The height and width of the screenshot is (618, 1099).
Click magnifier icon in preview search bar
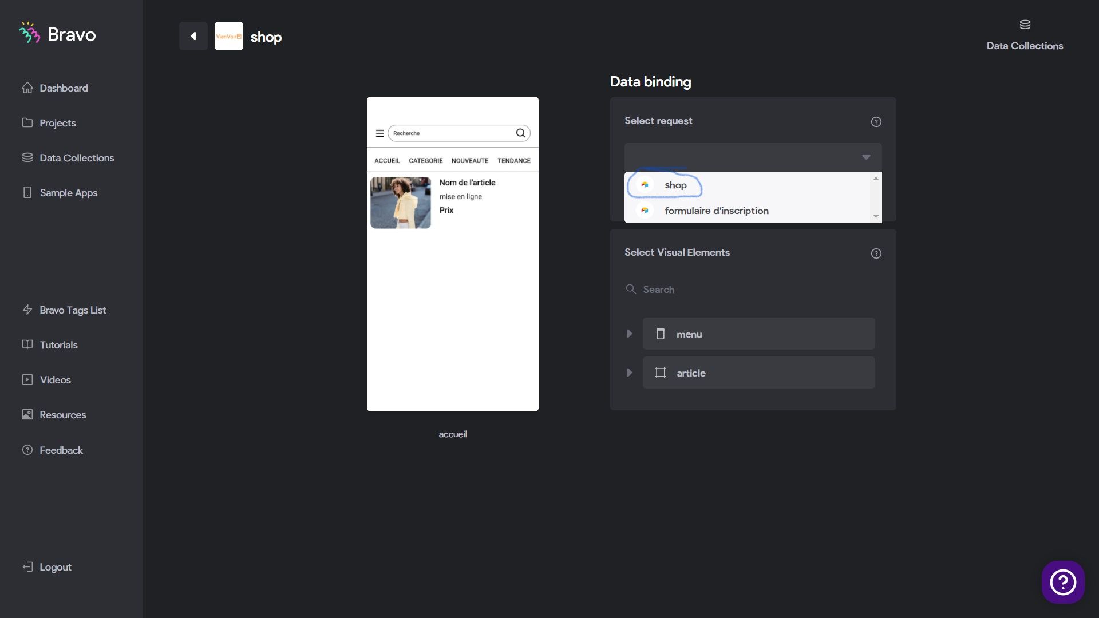pyautogui.click(x=520, y=133)
